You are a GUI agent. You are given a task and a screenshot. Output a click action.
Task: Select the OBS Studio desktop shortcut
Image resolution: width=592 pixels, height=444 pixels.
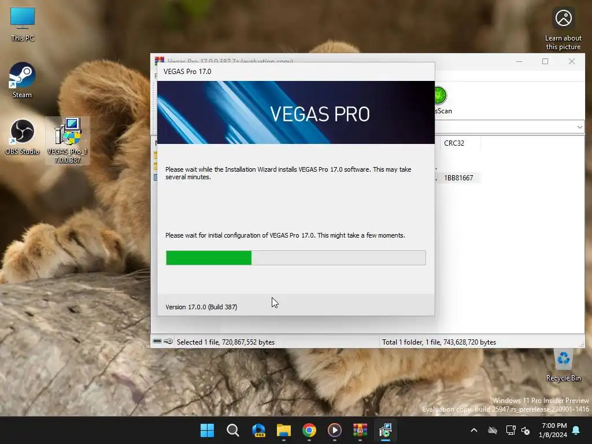[23, 136]
